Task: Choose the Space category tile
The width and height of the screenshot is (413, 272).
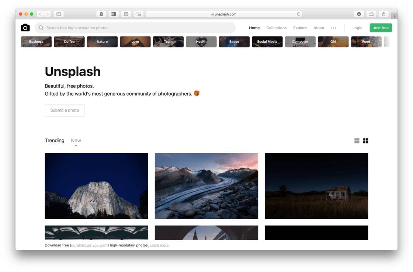Action: (x=234, y=42)
